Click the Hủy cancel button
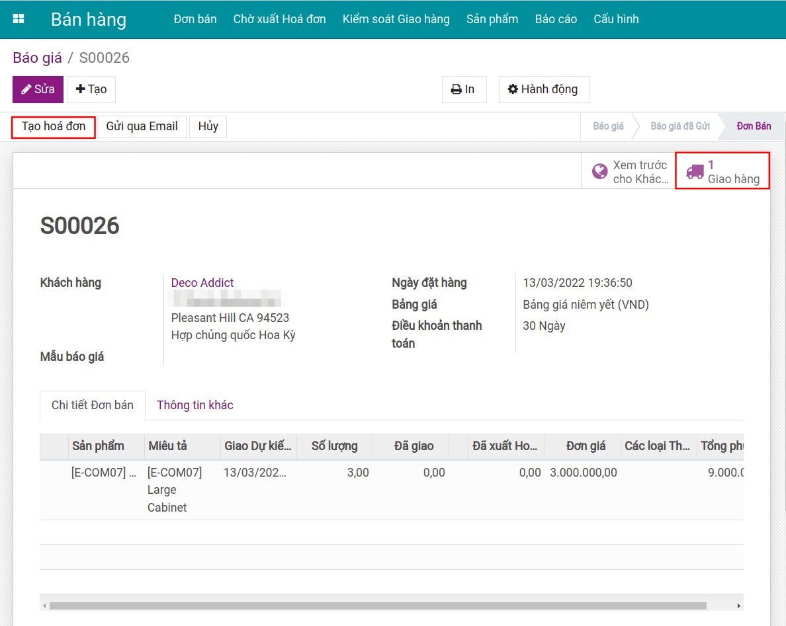 click(x=208, y=126)
